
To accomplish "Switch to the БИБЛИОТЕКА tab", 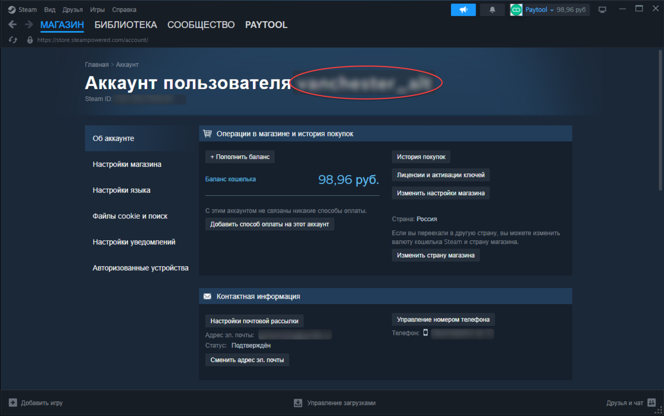I will tap(126, 25).
